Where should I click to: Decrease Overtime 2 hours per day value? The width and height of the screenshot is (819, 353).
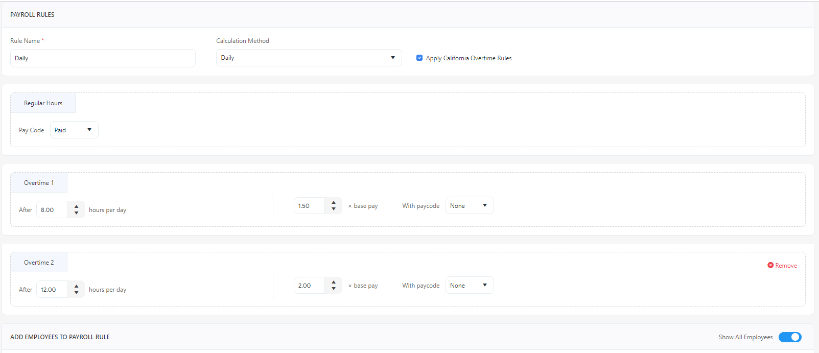coord(76,293)
